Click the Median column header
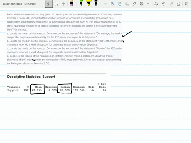This screenshot has height=143, width=191. (65, 87)
